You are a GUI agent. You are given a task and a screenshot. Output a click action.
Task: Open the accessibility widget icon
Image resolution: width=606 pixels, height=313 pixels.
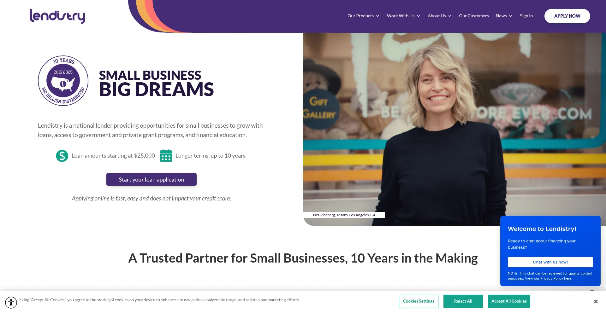pos(11,303)
